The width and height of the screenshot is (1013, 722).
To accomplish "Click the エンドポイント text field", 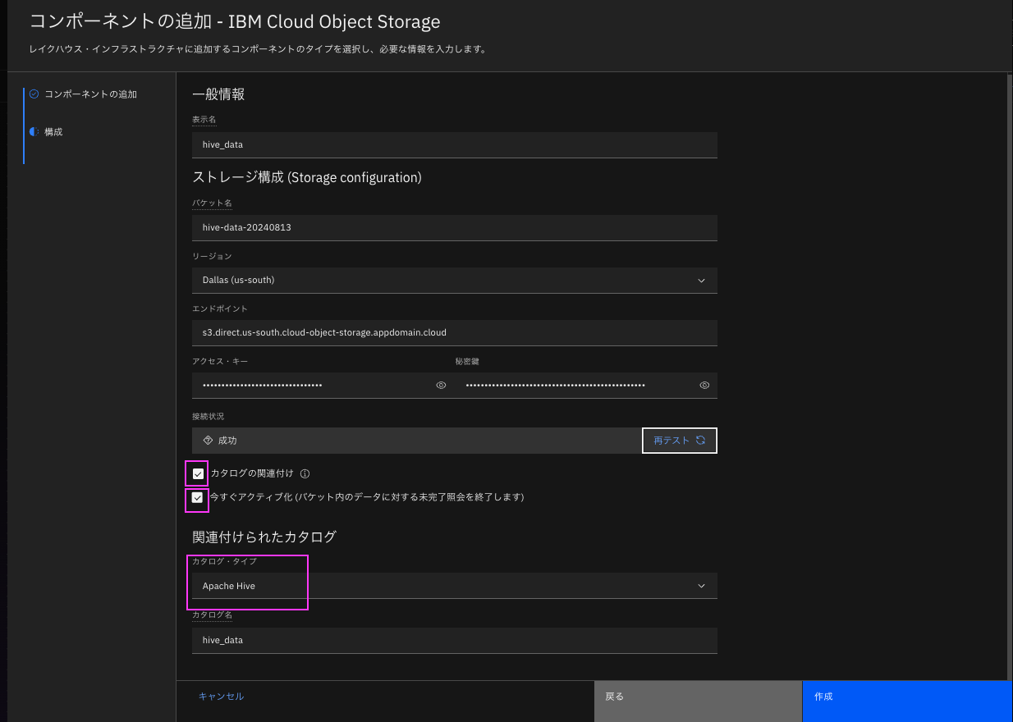I will pyautogui.click(x=454, y=333).
